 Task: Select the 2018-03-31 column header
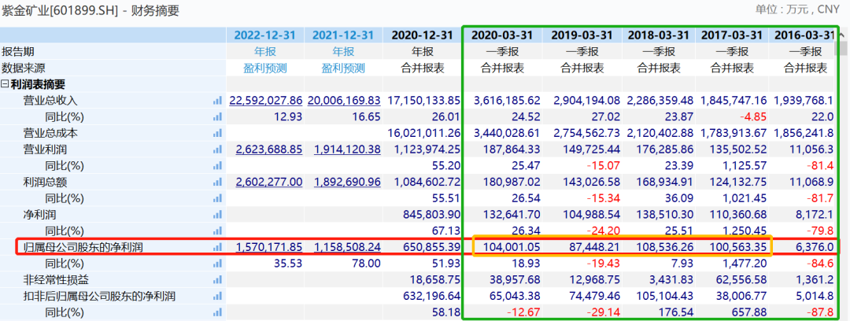pos(659,35)
